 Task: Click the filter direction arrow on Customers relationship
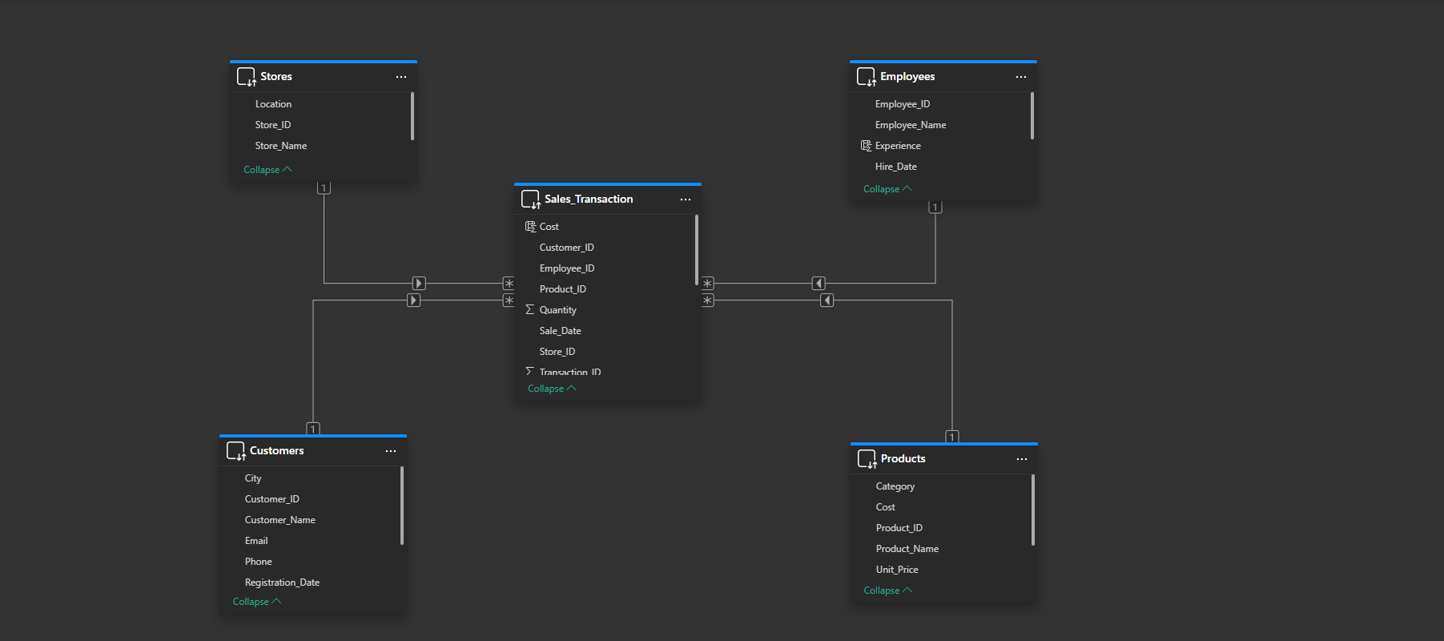click(414, 300)
